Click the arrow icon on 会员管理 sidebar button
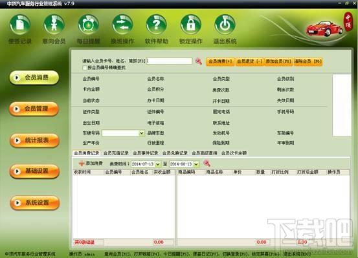The image size is (358, 258). pyautogui.click(x=17, y=109)
